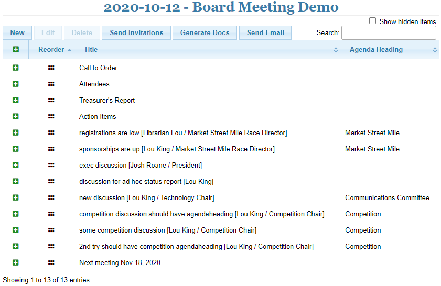Click the Delete button

click(x=82, y=33)
